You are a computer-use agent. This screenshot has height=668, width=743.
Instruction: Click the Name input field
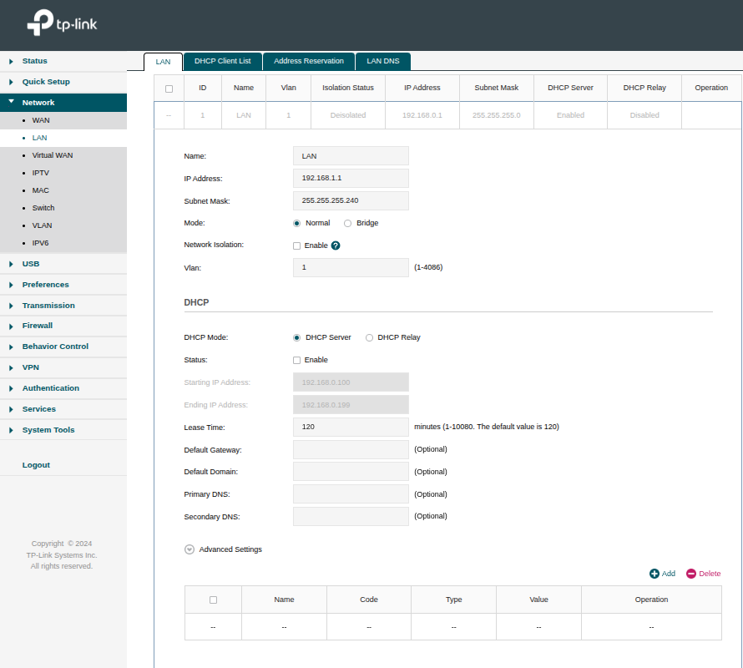(x=351, y=156)
